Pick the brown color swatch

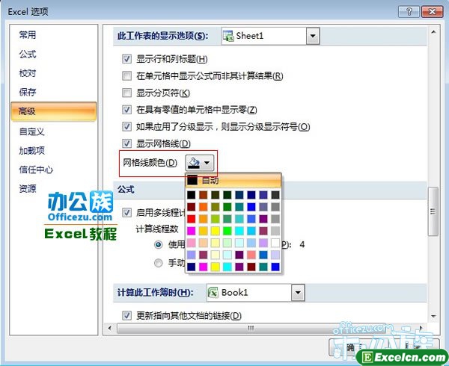pos(204,195)
